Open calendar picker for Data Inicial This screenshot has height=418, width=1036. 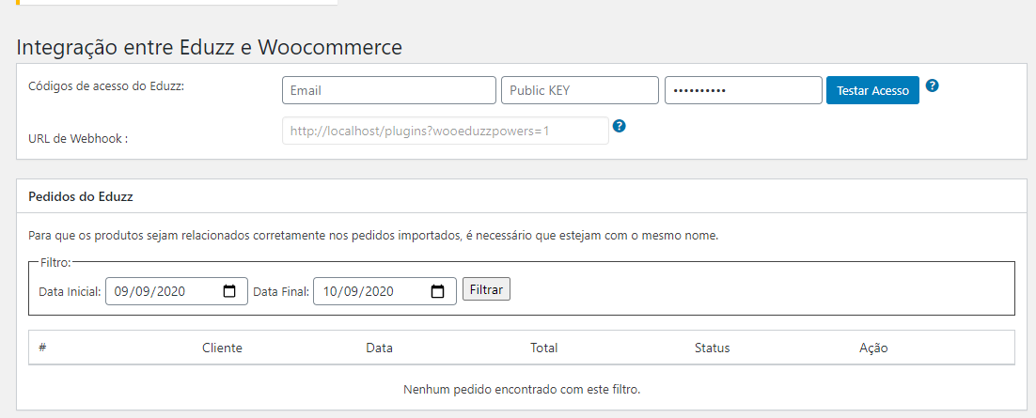click(x=230, y=291)
